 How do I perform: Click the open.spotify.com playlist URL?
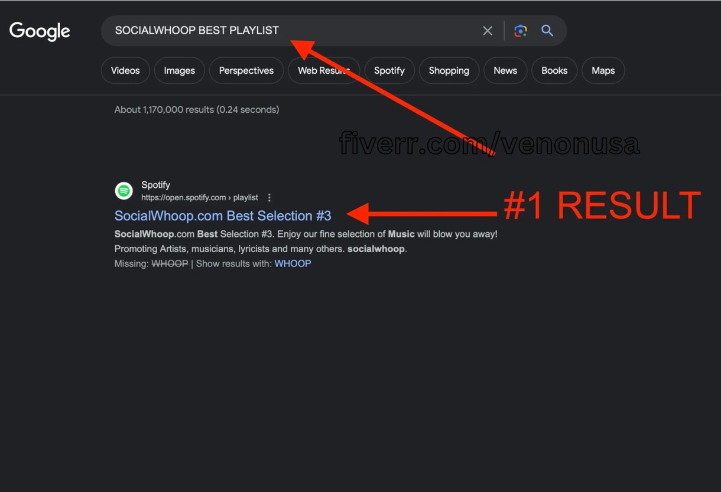[x=200, y=197]
